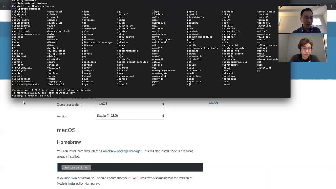This screenshot has height=189, width=336.
Task: Open the Version dropdown showing Stable (1.22.0)
Action: coord(130,116)
